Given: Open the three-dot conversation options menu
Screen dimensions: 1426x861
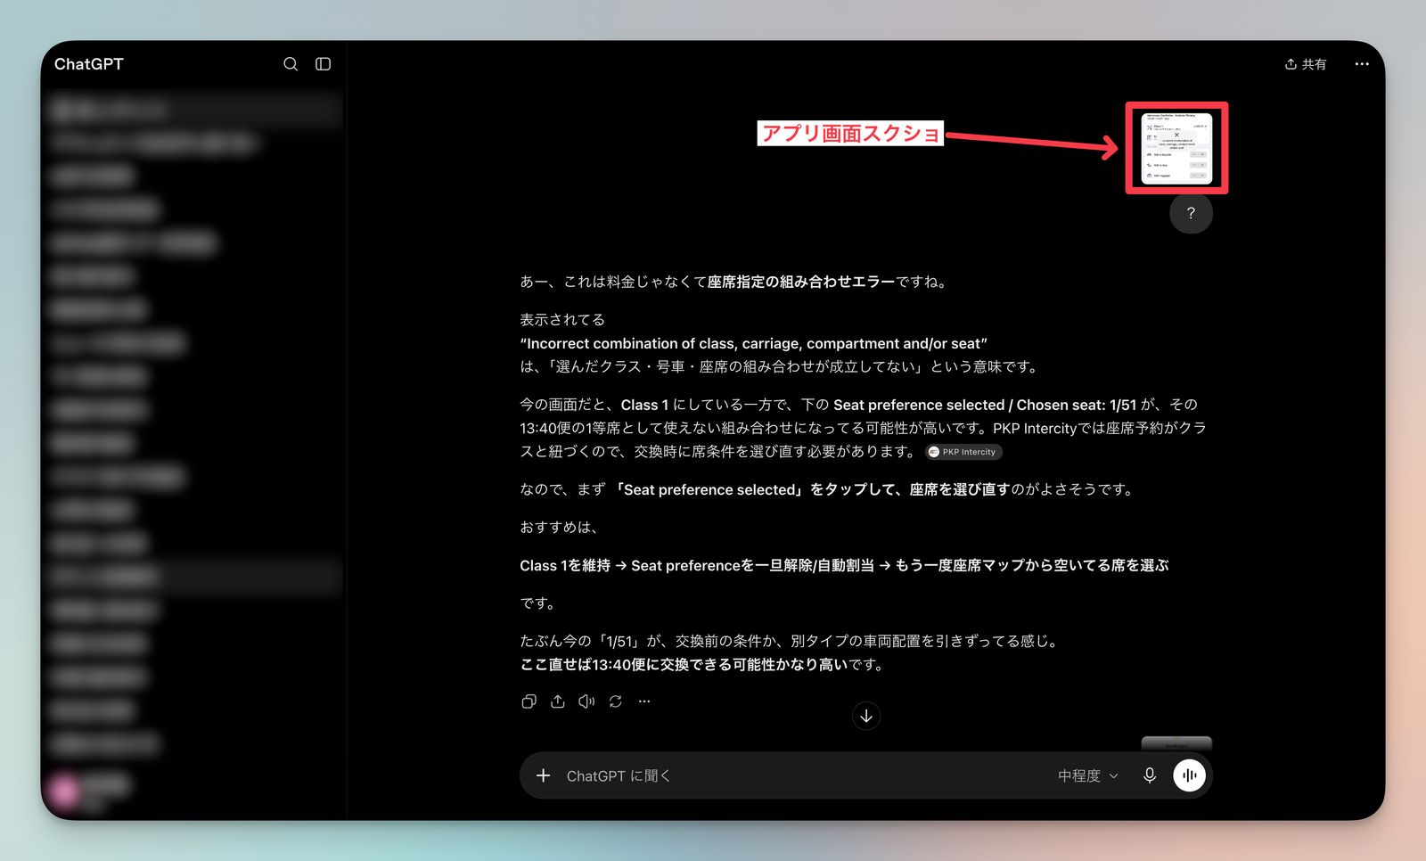Looking at the screenshot, I should point(1362,64).
